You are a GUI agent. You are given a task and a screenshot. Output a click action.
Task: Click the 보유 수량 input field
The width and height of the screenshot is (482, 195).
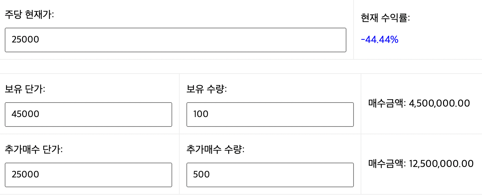coord(269,114)
